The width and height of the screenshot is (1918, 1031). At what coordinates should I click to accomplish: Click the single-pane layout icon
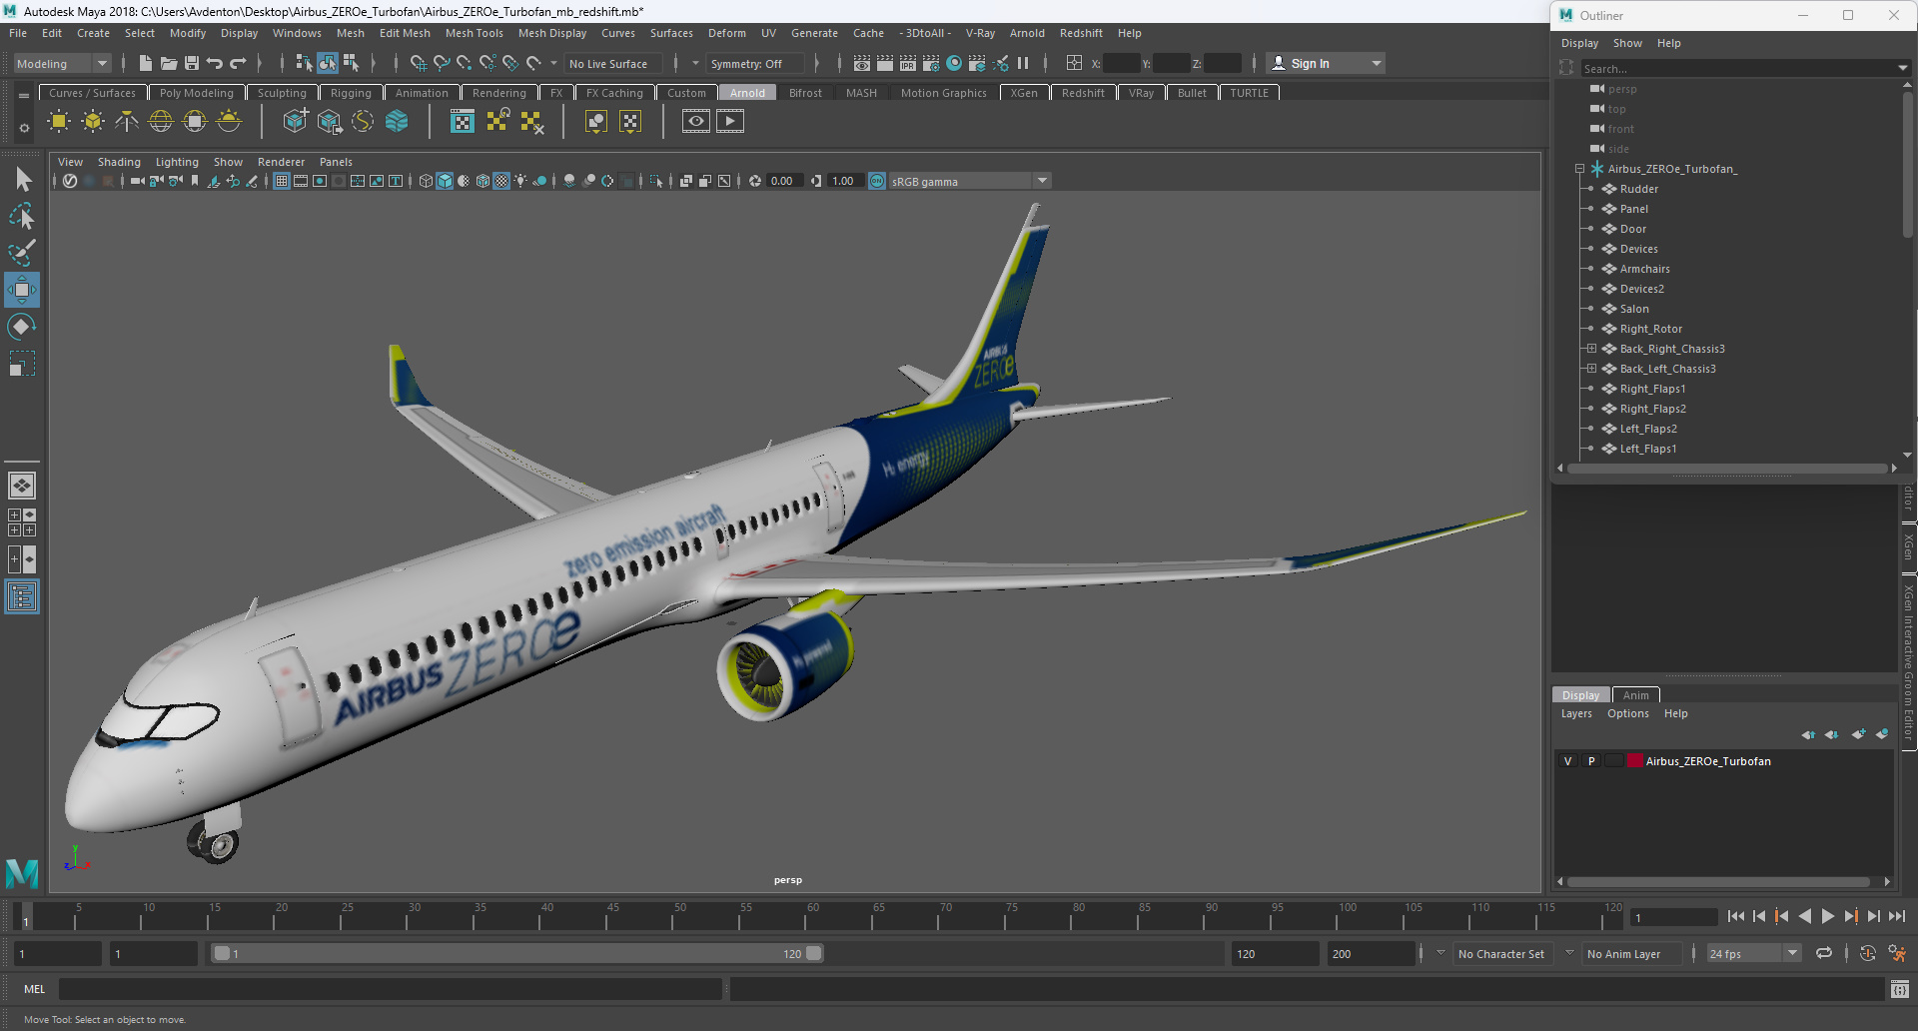pos(22,486)
